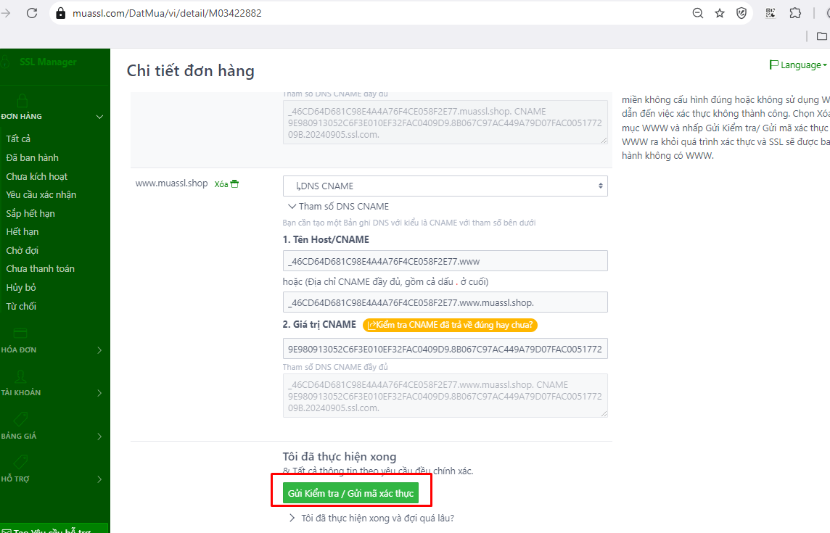Click 'Kiểm tra CNAME đã trả về đúng hay chưa?' link
This screenshot has height=533, width=830.
450,325
